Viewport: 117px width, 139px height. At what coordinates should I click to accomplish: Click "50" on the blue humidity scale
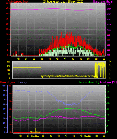(x=4, y=109)
